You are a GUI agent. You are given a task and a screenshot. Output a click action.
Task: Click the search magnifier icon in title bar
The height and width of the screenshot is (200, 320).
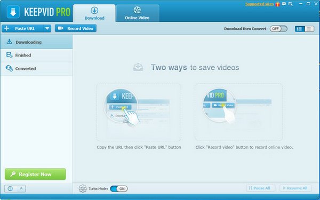[x=290, y=4]
